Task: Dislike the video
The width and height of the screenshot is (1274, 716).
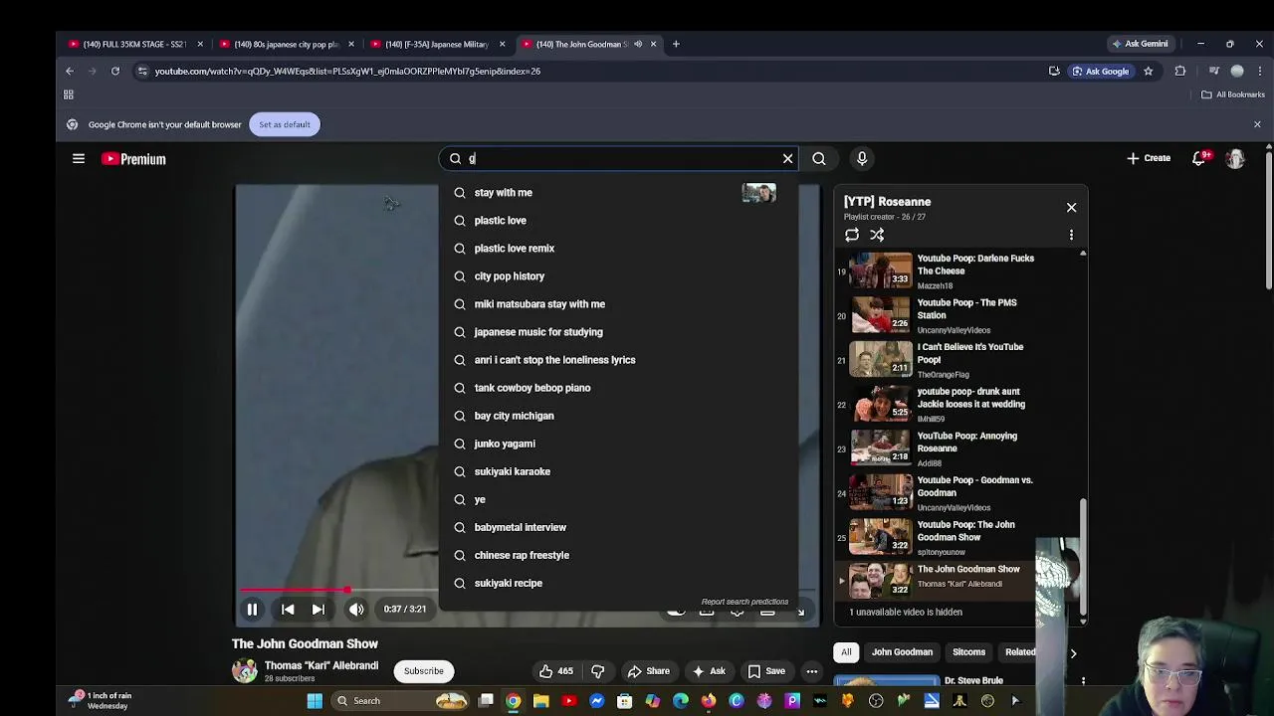Action: (x=597, y=671)
